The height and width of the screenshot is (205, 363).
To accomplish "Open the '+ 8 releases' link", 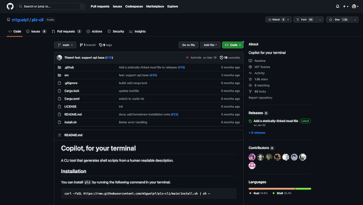I will coord(257,133).
